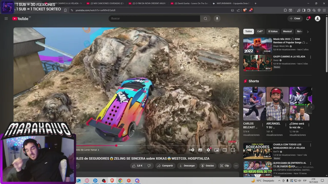Bookmark this page in the address bar

click(x=65, y=10)
